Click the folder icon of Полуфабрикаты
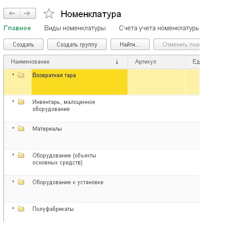 (21, 209)
